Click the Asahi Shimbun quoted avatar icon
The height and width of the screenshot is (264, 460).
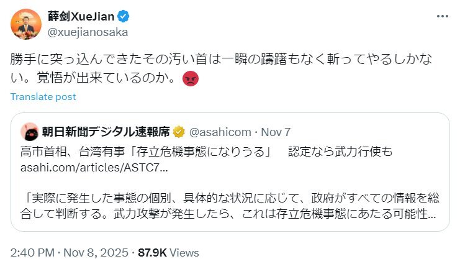(x=29, y=132)
